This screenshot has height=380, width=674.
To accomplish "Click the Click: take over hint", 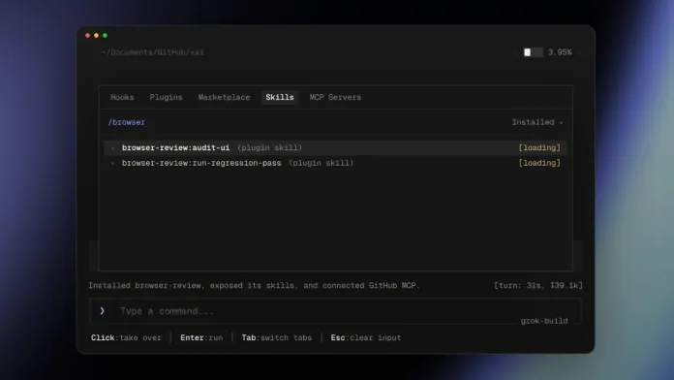I will pos(126,337).
